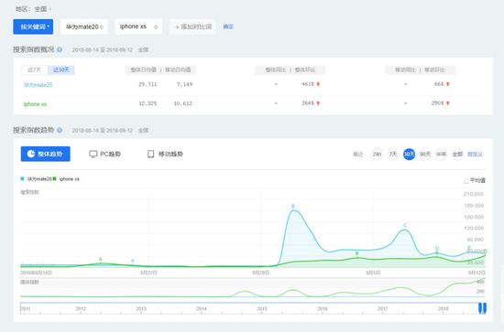This screenshot has width=504, height=332.
Task: Click the 移动同比 | 移动环比 column header
Action: tap(420, 70)
